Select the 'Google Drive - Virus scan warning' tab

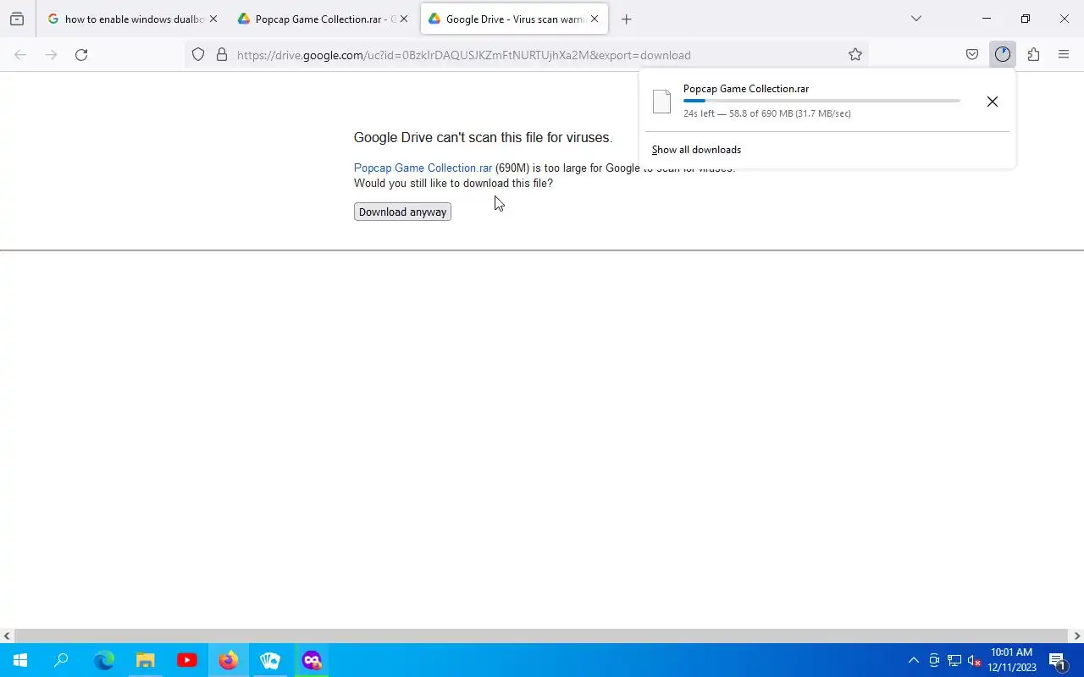pos(513,19)
